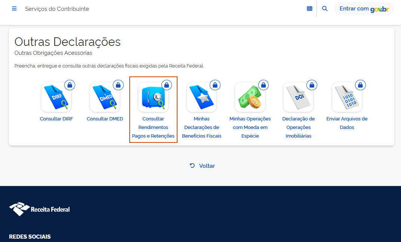This screenshot has height=242, width=401.
Task: Open Declaração de Operações Imobiliárias link
Action: pyautogui.click(x=298, y=128)
